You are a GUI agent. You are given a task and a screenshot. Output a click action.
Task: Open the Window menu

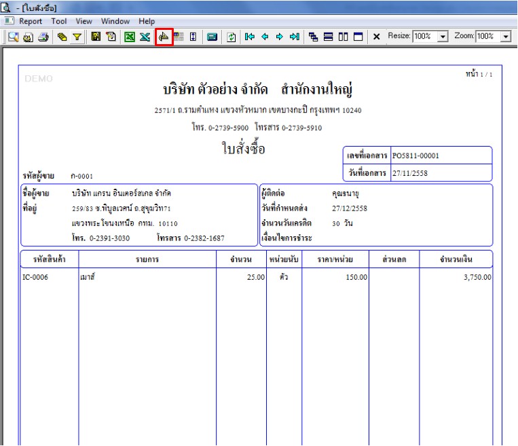pos(115,22)
